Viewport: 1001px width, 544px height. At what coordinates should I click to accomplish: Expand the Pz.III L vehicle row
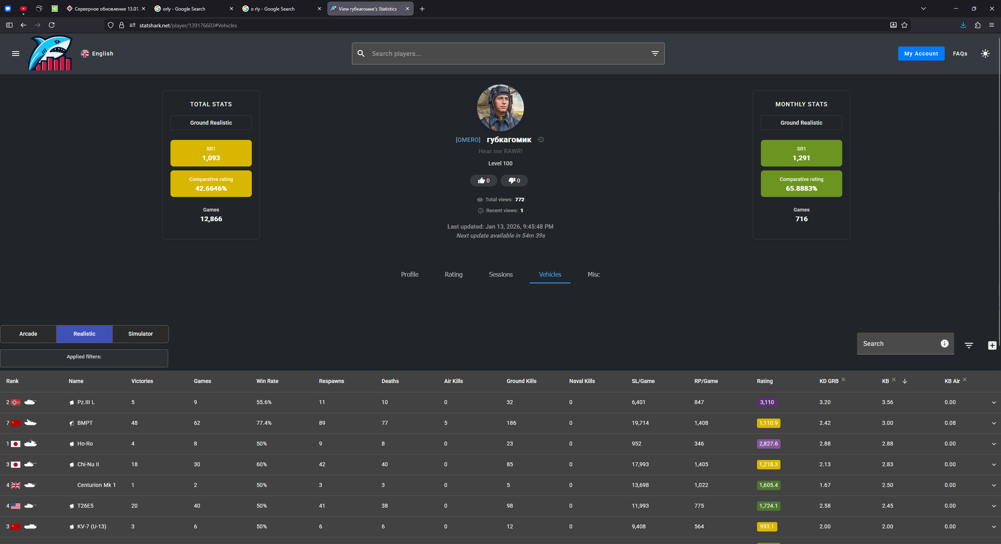pyautogui.click(x=994, y=403)
